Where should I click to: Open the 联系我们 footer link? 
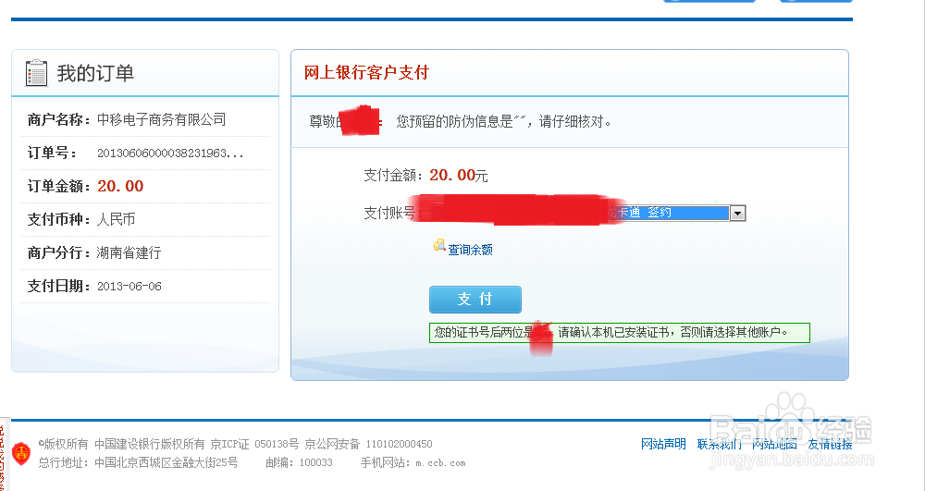(x=719, y=444)
